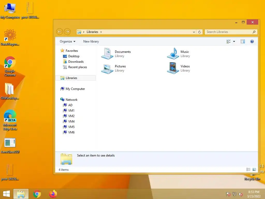Select the Videos library icon
Image resolution: width=265 pixels, height=199 pixels.
(173, 68)
